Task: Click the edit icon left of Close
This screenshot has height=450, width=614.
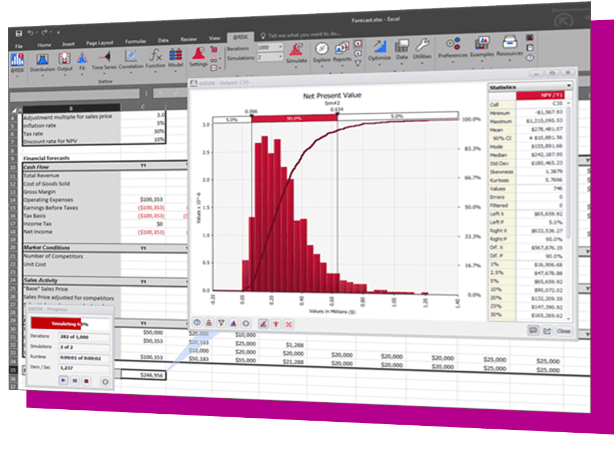Action: pos(547,330)
